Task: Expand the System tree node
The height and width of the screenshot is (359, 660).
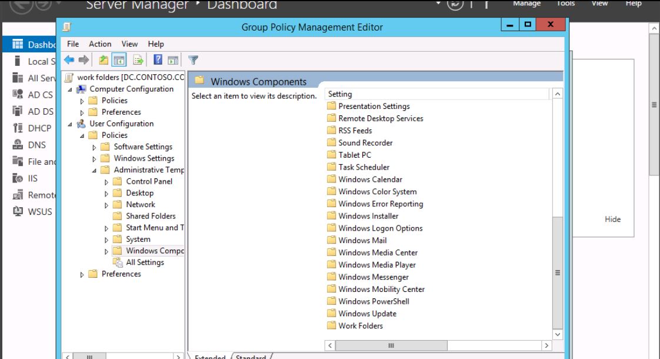Action: coord(106,240)
